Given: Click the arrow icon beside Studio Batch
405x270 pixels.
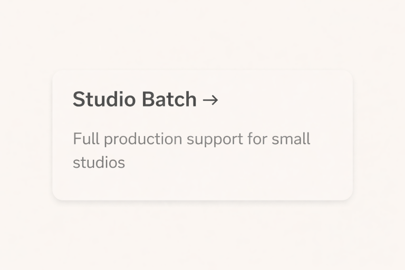Looking at the screenshot, I should point(210,100).
